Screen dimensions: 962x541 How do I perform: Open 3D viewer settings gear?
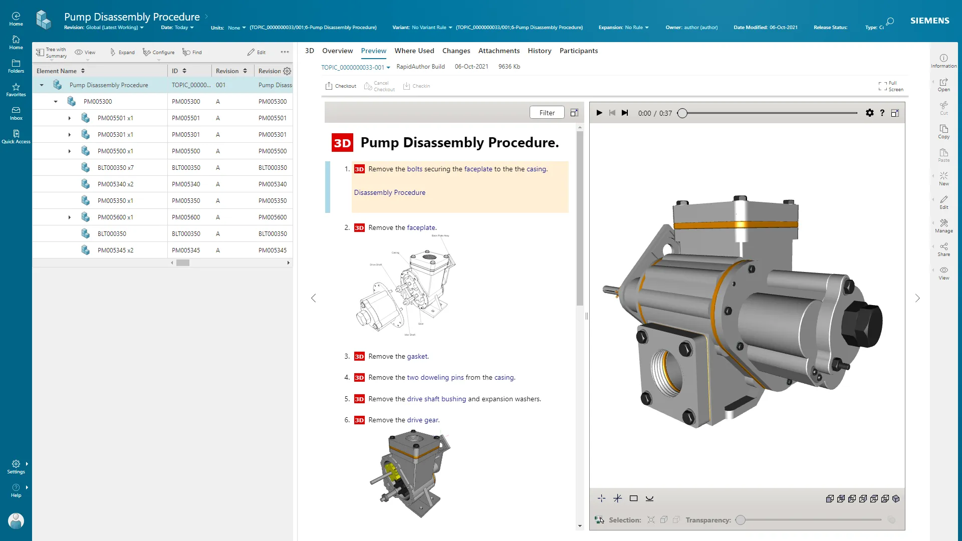[x=870, y=113]
